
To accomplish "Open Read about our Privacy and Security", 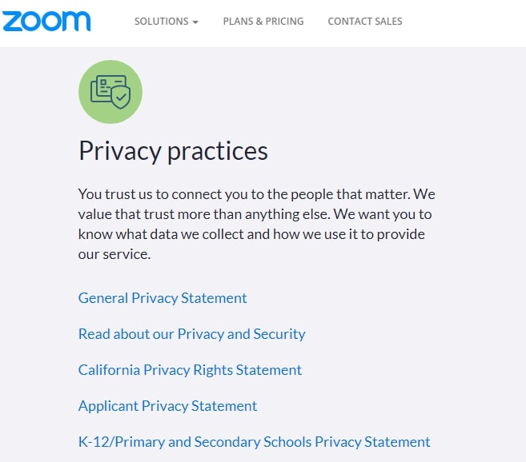I will click(192, 334).
